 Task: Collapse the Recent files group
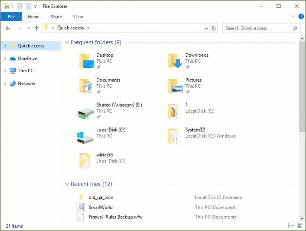click(67, 184)
